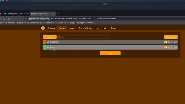Focus the Filter input field

tap(84, 37)
